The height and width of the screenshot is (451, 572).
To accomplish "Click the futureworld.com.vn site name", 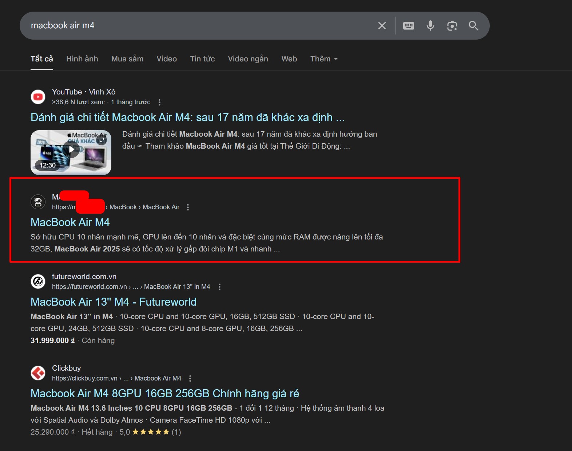I will (x=84, y=277).
